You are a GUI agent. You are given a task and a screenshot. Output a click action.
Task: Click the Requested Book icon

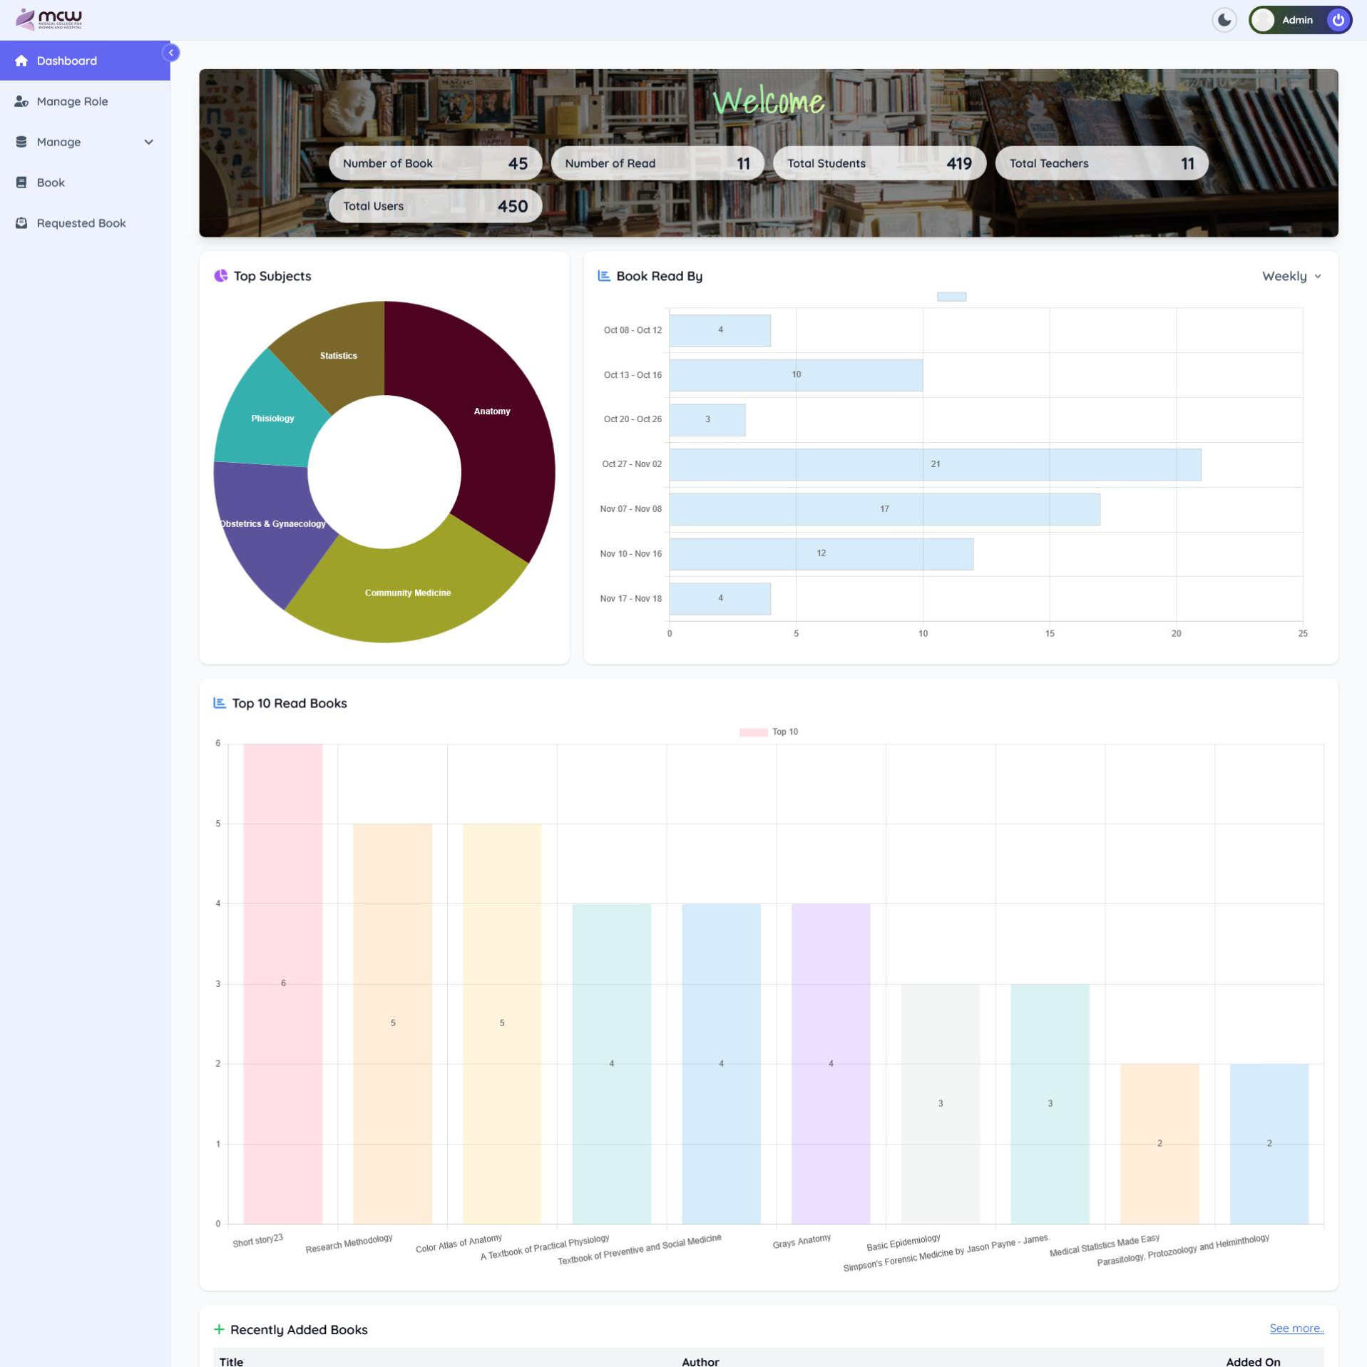(x=21, y=223)
